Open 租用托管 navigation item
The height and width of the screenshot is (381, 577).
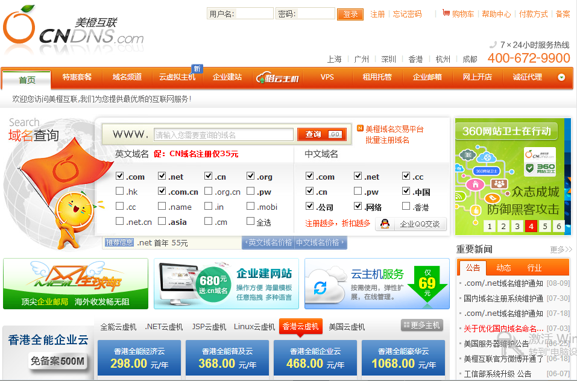377,77
